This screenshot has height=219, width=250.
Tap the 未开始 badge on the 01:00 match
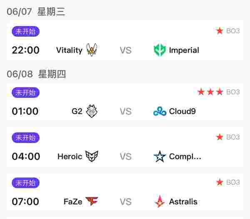click(26, 93)
